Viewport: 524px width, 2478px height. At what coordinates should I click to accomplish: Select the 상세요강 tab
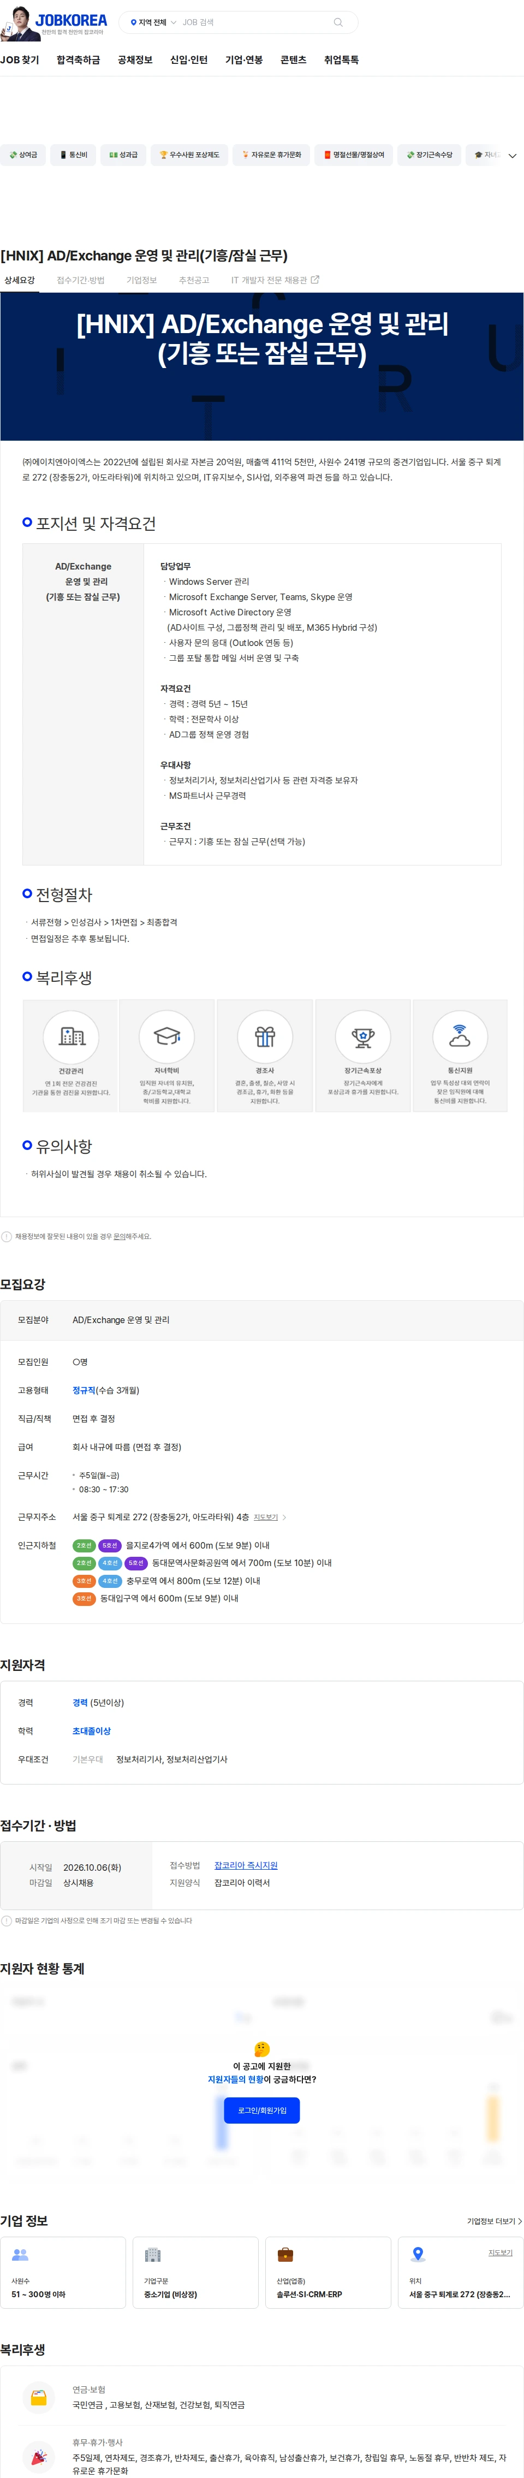click(19, 280)
